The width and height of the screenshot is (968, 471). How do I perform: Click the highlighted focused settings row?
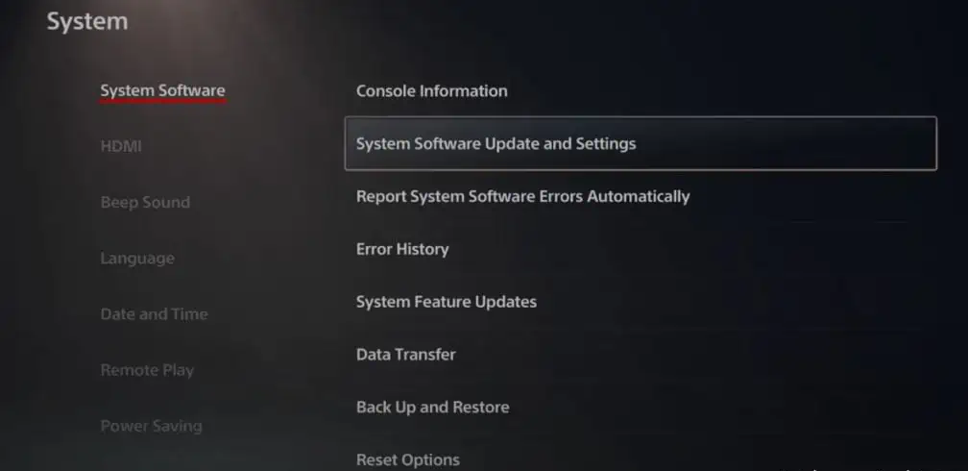(x=640, y=144)
